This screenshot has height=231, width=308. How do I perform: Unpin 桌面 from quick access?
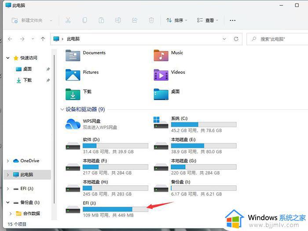coord(48,69)
